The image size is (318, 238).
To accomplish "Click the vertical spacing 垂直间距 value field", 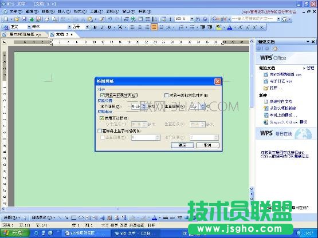I will 194,106.
